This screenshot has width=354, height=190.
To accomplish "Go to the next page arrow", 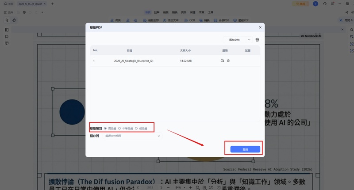I will click(x=161, y=187).
